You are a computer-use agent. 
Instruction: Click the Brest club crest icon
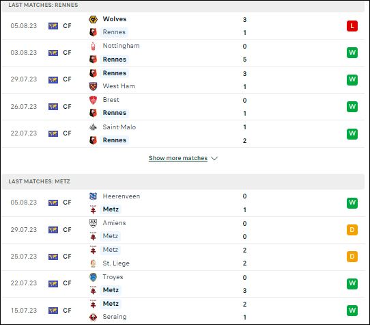coord(93,100)
